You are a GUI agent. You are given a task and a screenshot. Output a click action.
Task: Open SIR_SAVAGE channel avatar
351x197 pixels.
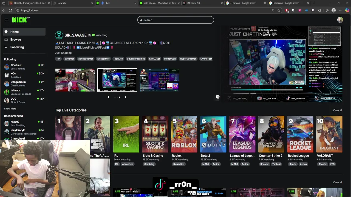click(x=59, y=35)
